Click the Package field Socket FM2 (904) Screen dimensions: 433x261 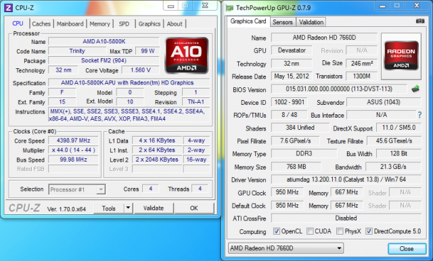(104, 60)
